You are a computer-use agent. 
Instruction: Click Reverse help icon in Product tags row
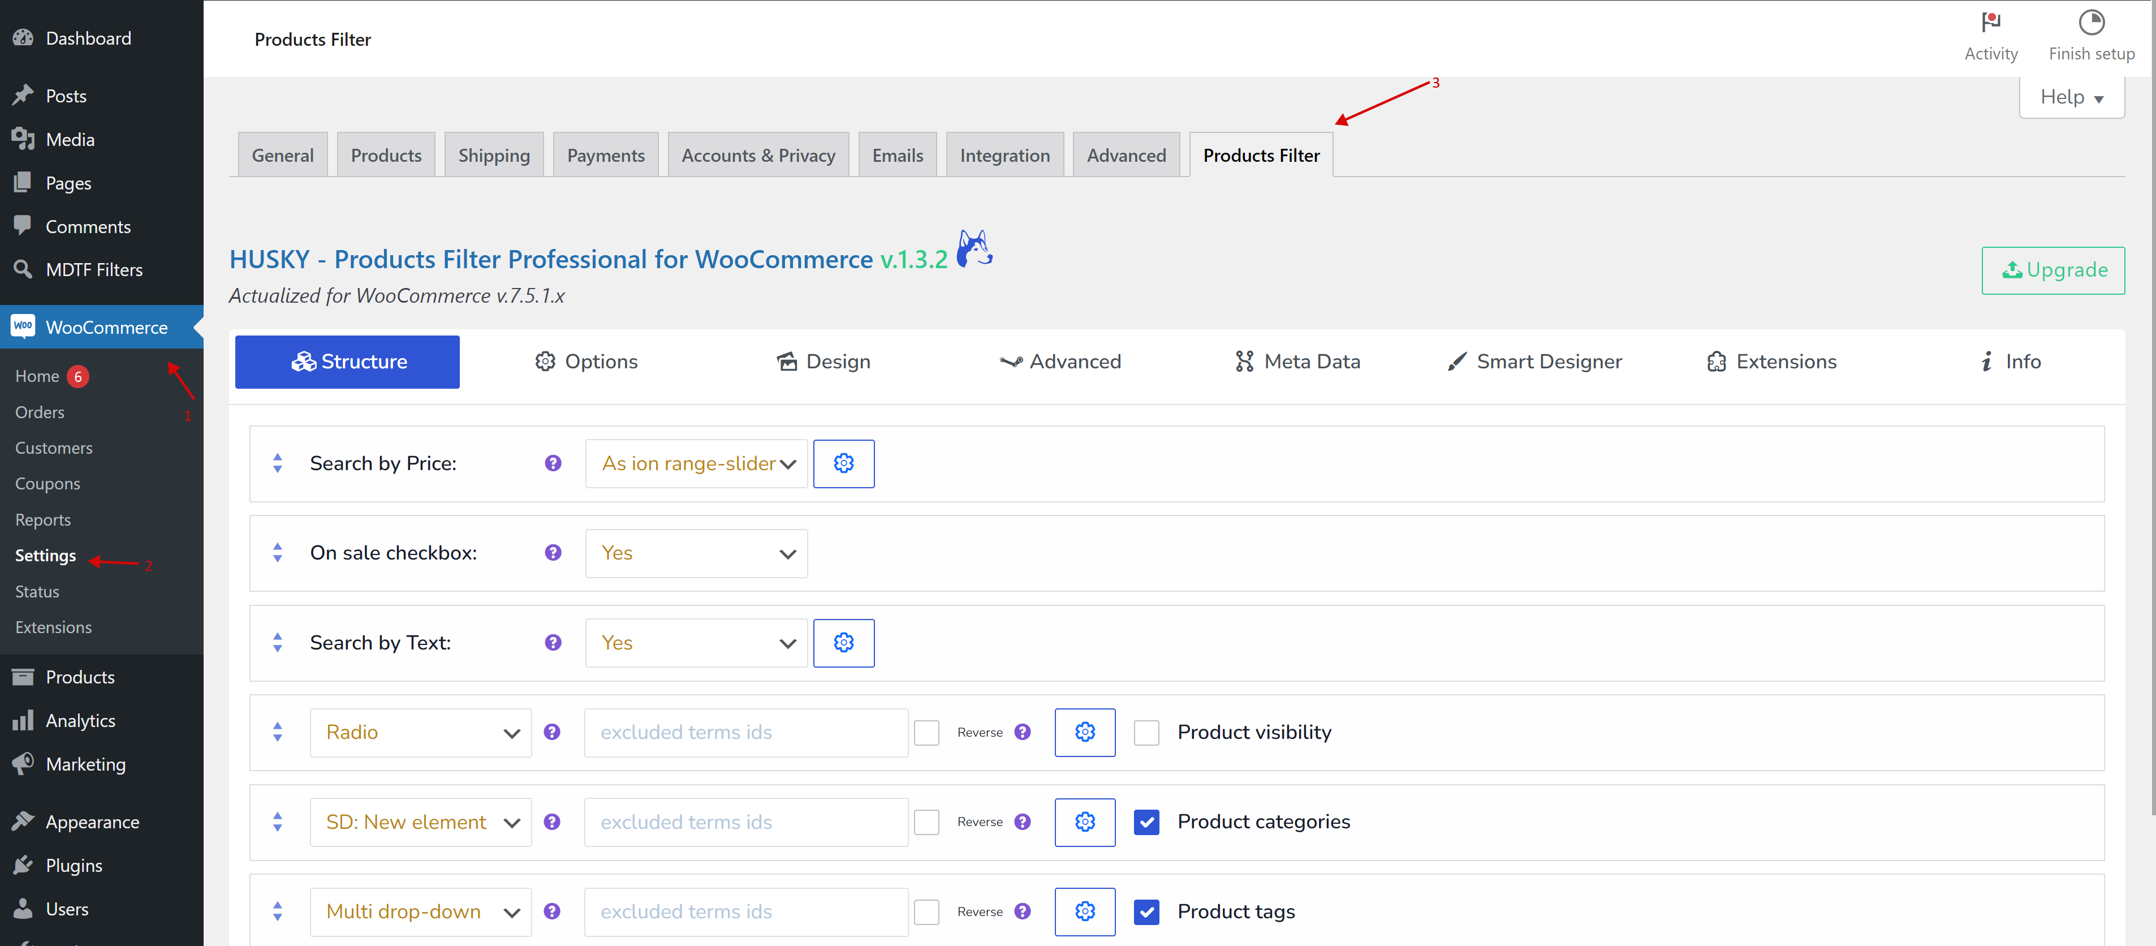(x=1022, y=911)
